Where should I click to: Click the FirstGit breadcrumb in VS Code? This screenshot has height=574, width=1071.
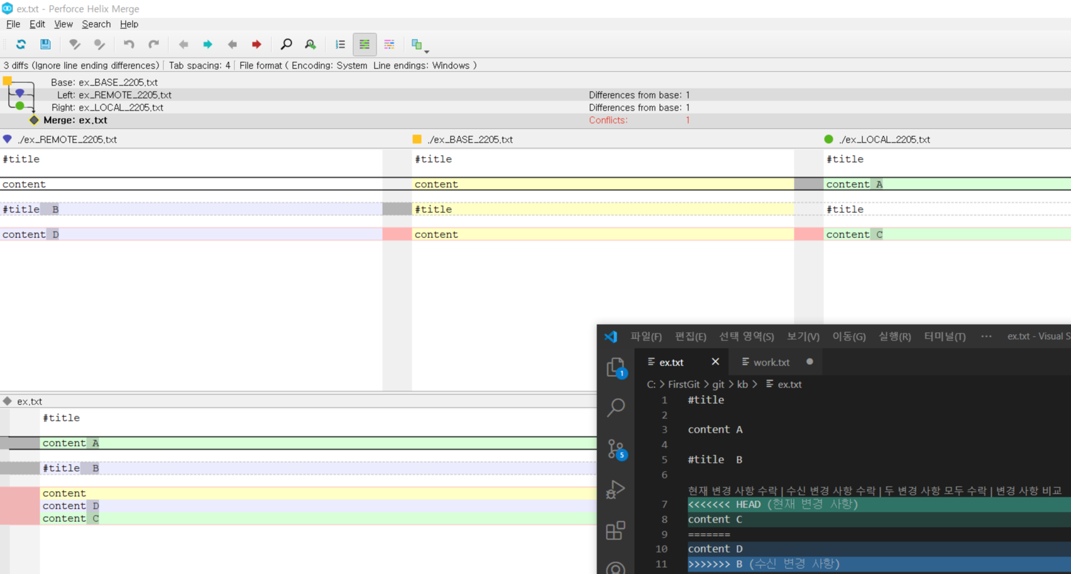tap(684, 384)
